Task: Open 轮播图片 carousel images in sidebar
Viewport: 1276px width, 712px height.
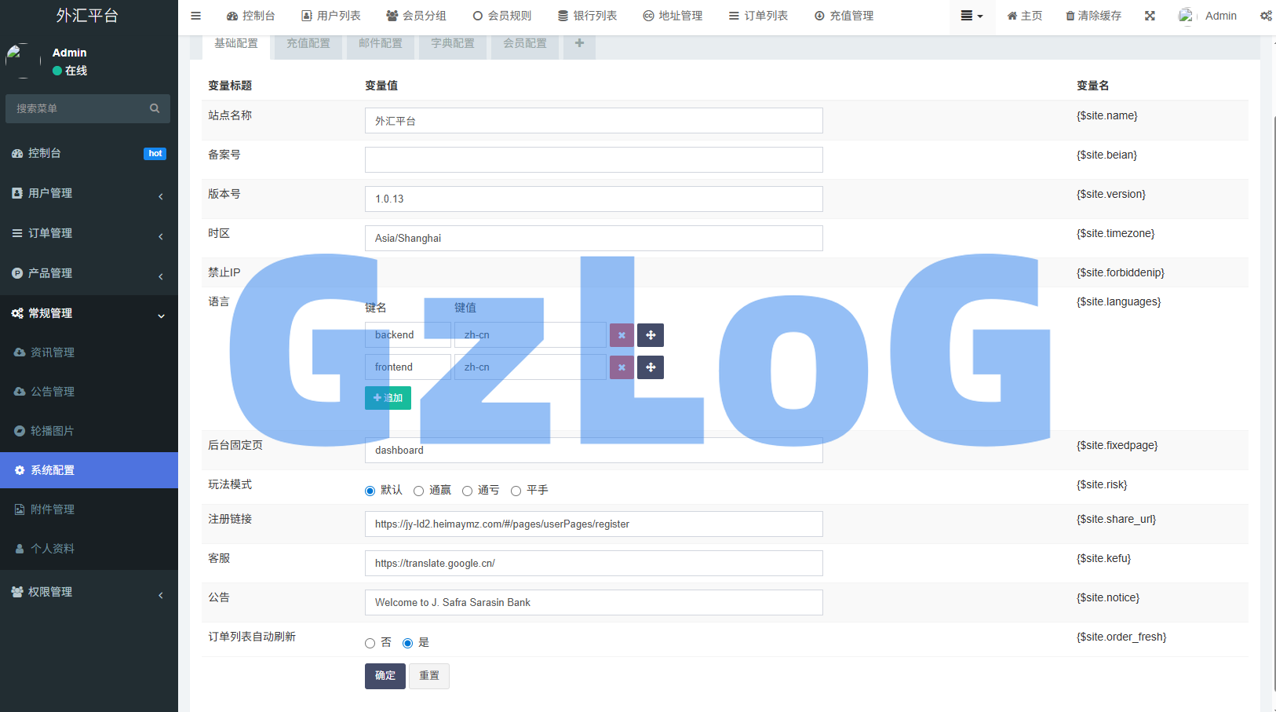Action: coord(53,430)
